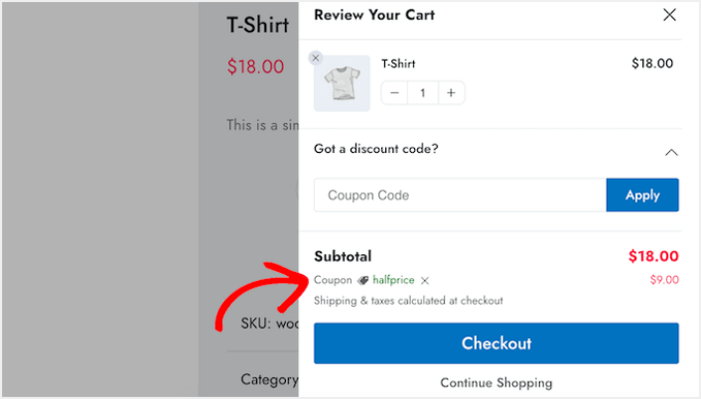701x399 pixels.
Task: Remove the T-Shirt item from cart
Action: (x=316, y=58)
